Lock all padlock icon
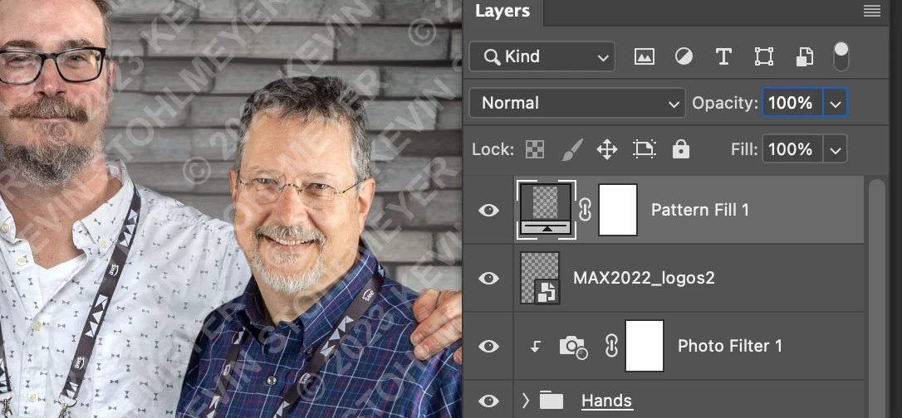Screen dimensions: 902x418 [x=681, y=150]
